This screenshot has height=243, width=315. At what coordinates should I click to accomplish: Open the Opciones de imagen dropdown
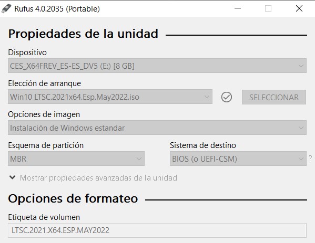(x=157, y=128)
